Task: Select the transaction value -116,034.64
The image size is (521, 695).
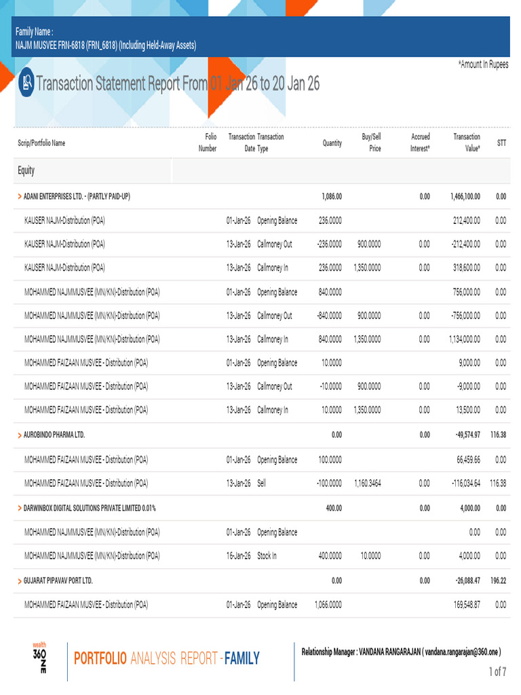Action: pos(465,483)
